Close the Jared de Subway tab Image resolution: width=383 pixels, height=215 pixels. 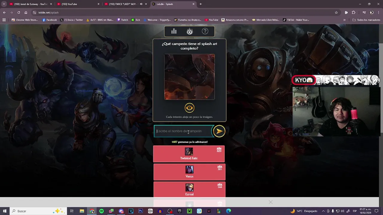point(51,4)
